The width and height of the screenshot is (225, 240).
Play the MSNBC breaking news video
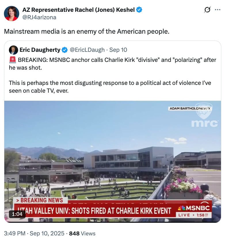tap(113, 161)
